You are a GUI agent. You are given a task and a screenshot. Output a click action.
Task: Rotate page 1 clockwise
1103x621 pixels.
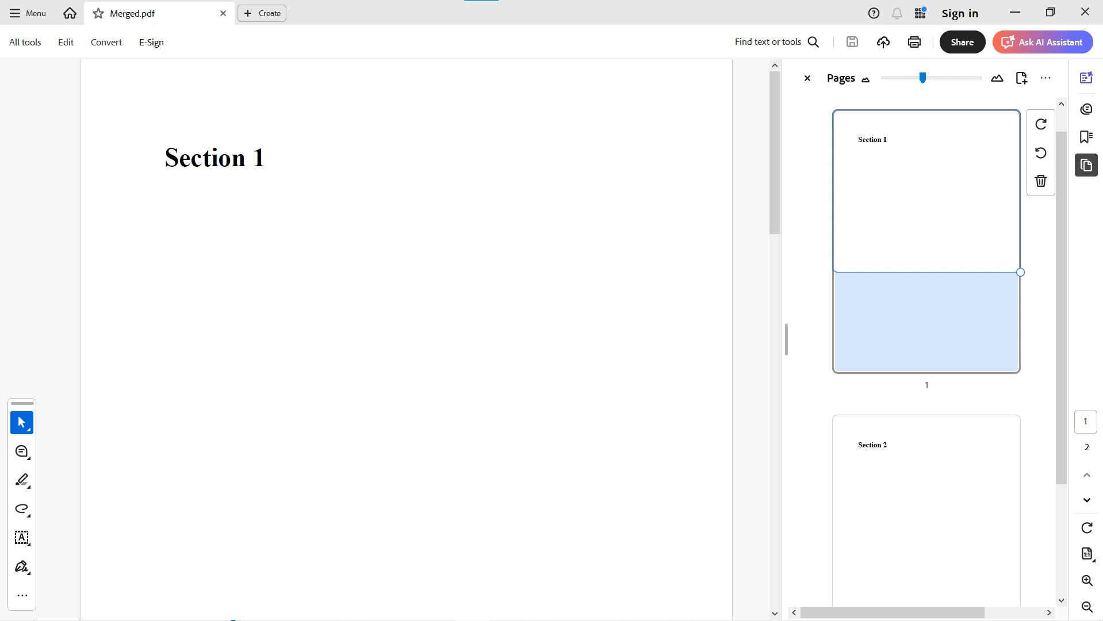tap(1040, 124)
